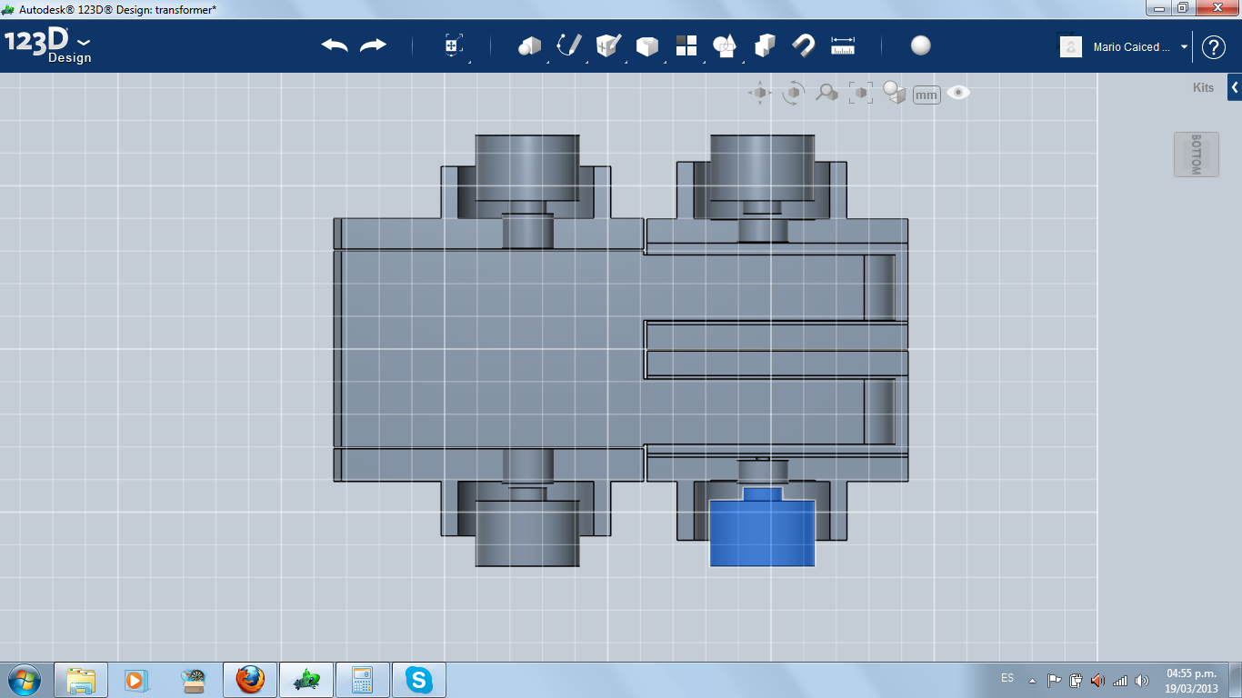Open the Modify tools menu
The height and width of the screenshot is (698, 1242).
647,46
